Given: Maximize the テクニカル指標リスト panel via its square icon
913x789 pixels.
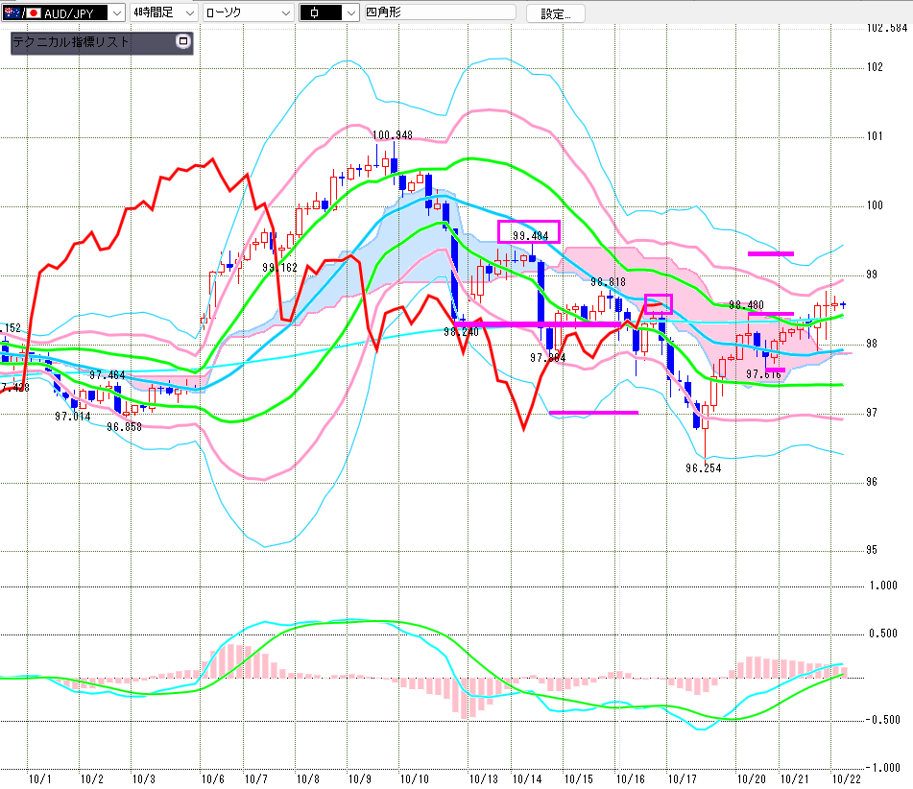Looking at the screenshot, I should pos(183,42).
